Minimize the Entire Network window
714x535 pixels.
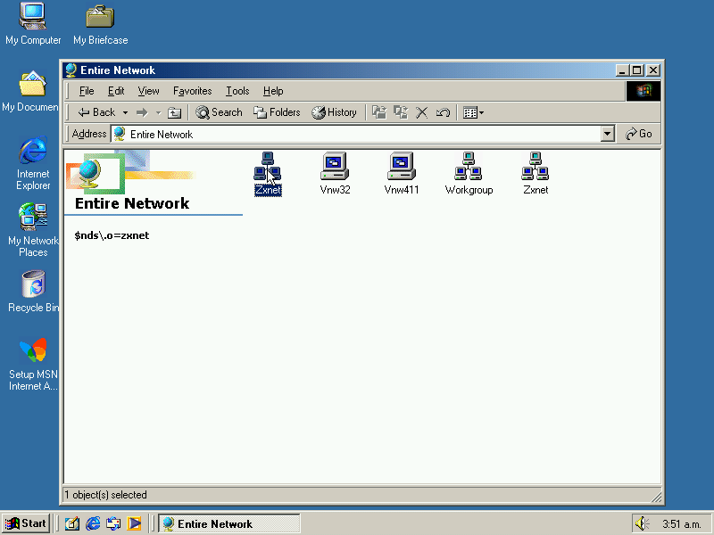(622, 70)
